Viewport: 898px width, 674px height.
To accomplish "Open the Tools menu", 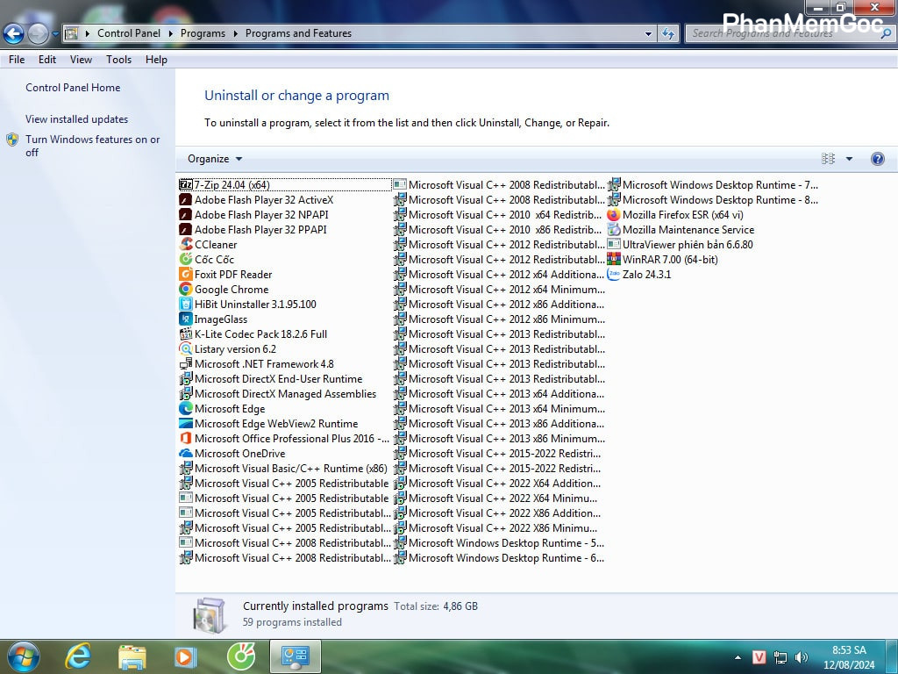I will pyautogui.click(x=118, y=60).
